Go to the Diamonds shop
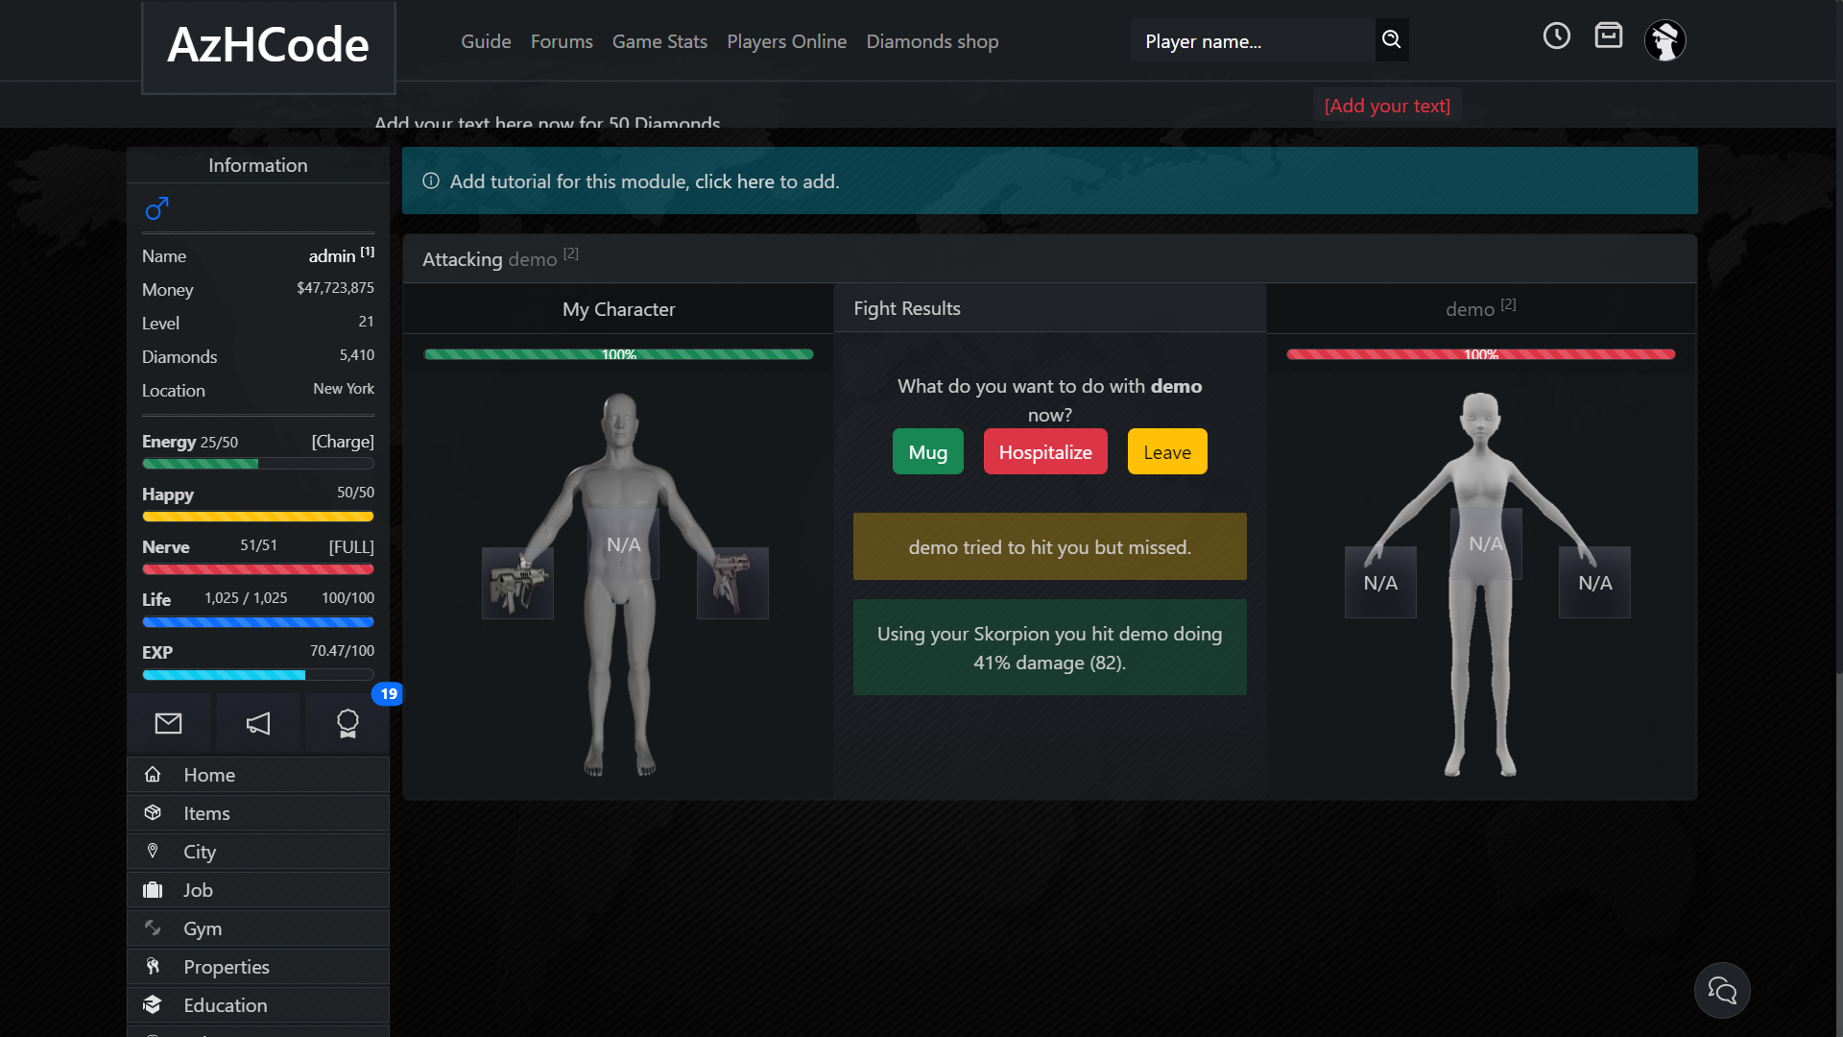Viewport: 1843px width, 1037px height. [x=932, y=41]
